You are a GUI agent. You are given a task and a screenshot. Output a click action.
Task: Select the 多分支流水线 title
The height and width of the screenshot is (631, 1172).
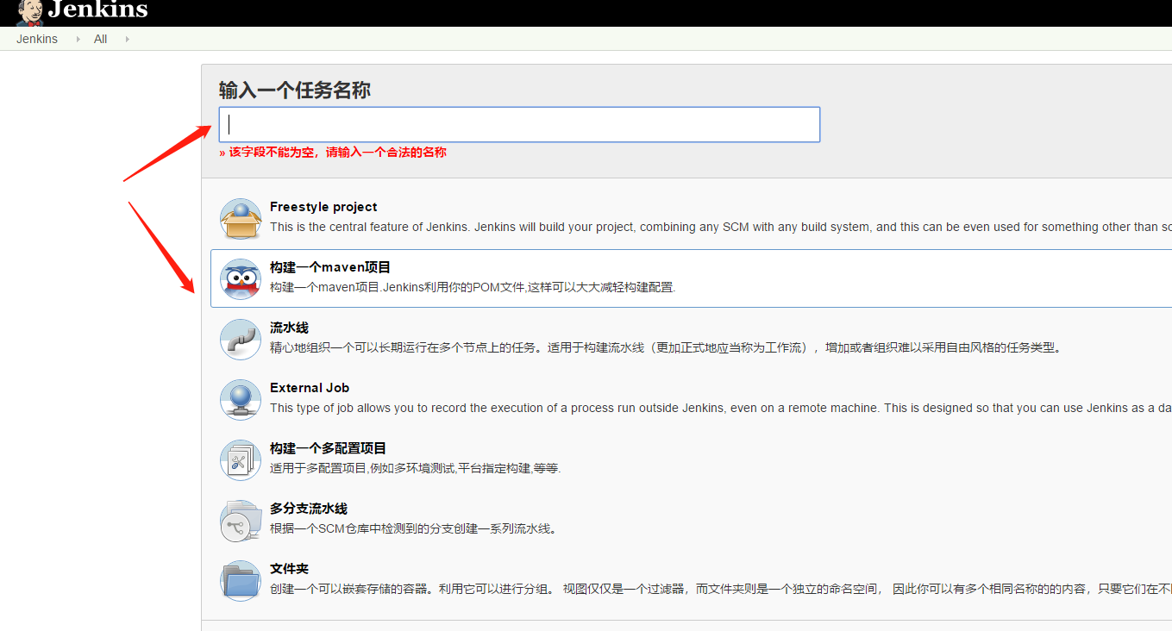[309, 509]
